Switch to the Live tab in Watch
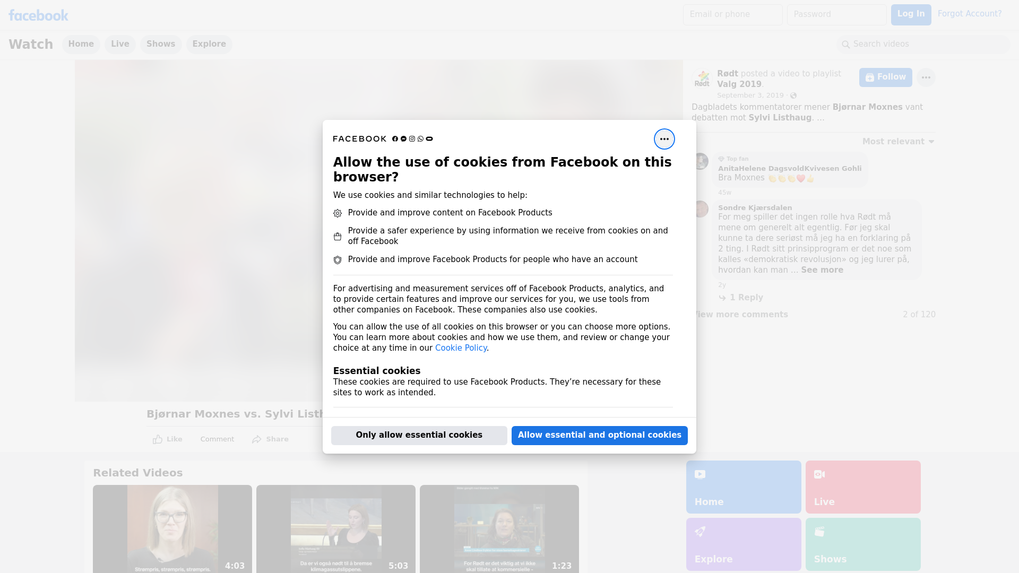This screenshot has height=573, width=1019. (x=120, y=44)
